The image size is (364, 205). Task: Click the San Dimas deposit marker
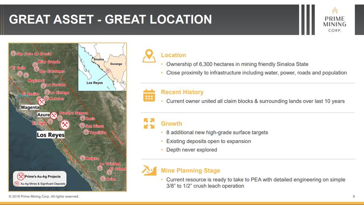[82, 125]
